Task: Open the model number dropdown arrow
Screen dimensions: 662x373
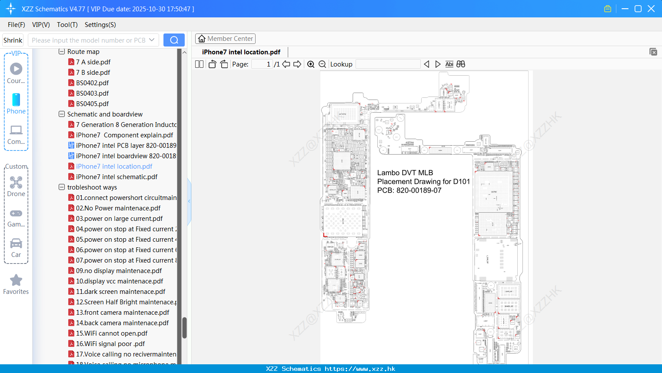Action: point(152,40)
